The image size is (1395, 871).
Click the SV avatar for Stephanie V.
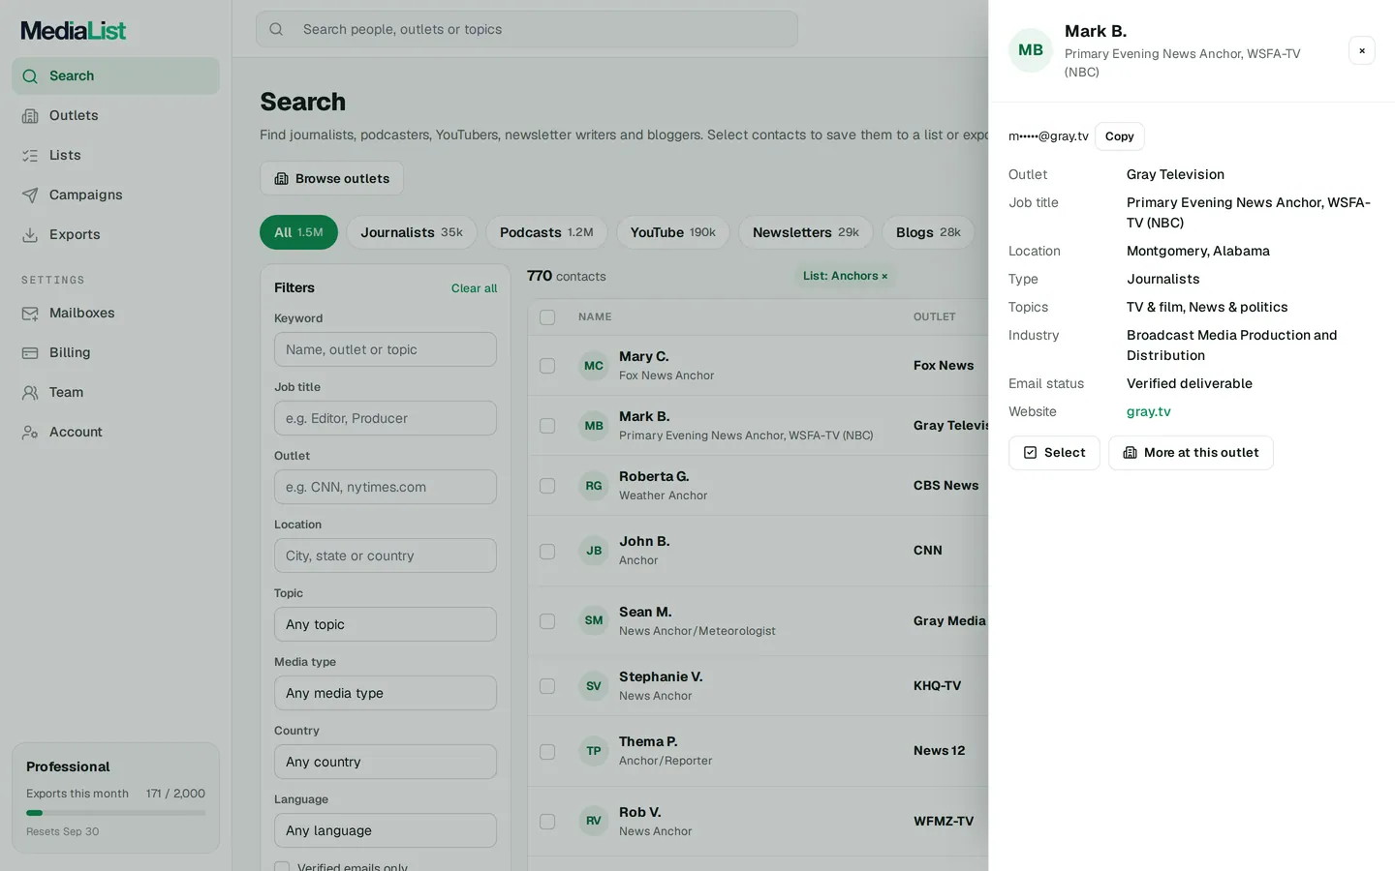click(x=594, y=686)
